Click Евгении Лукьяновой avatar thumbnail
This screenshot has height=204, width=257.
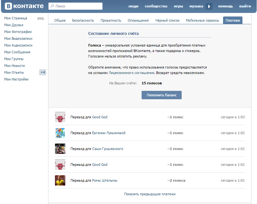[60, 133]
